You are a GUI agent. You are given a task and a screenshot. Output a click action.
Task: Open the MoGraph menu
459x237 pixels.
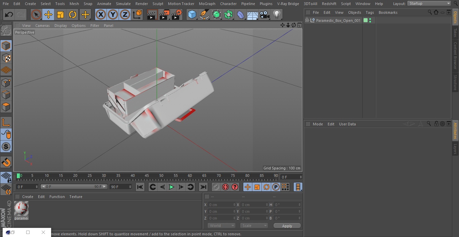[207, 4]
